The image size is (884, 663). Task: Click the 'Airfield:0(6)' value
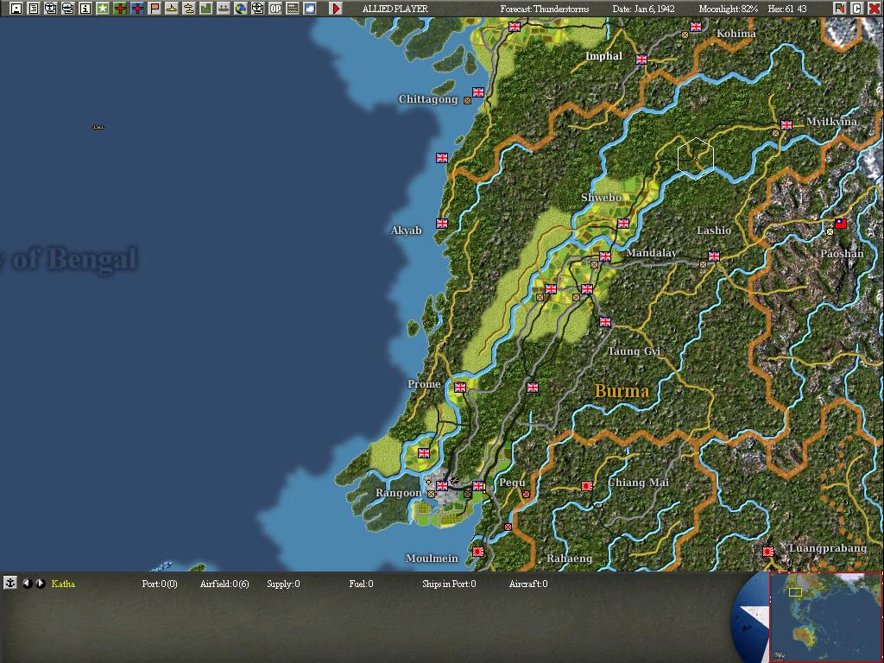tap(224, 584)
